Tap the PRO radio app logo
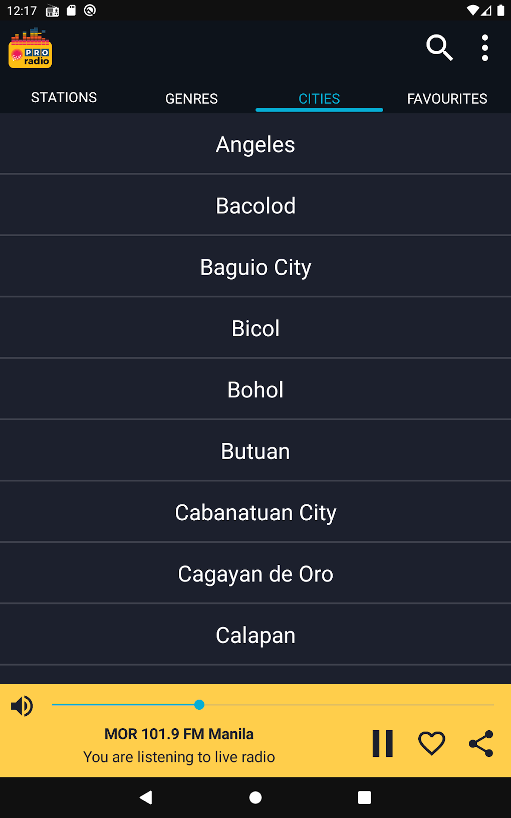Image resolution: width=511 pixels, height=818 pixels. [x=31, y=49]
